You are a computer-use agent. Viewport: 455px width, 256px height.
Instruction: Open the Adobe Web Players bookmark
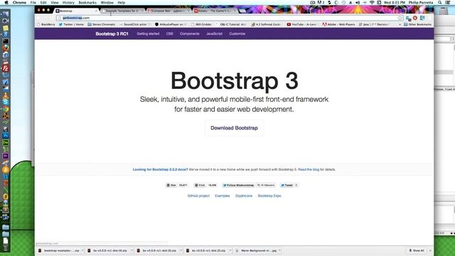(338, 24)
